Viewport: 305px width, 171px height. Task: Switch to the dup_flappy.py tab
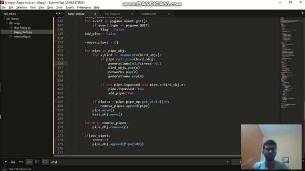click(112, 14)
